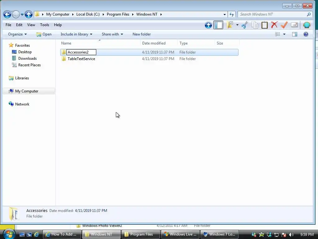This screenshot has height=239, width=318.
Task: Open the Share with dropdown
Action: 112,34
